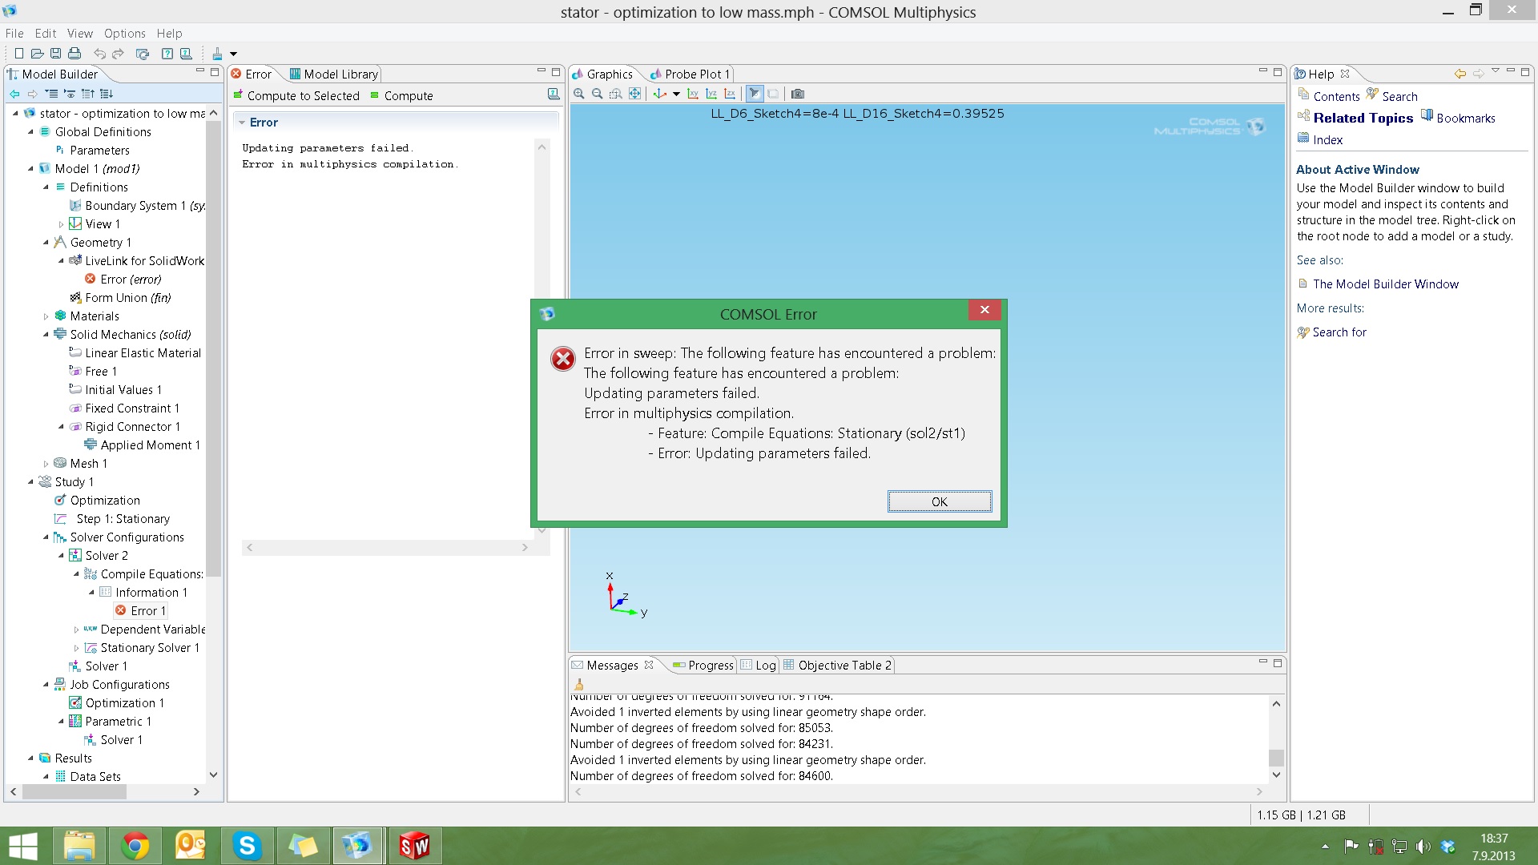The image size is (1538, 865).
Task: Collapse the Global Definitions node
Action: [30, 132]
